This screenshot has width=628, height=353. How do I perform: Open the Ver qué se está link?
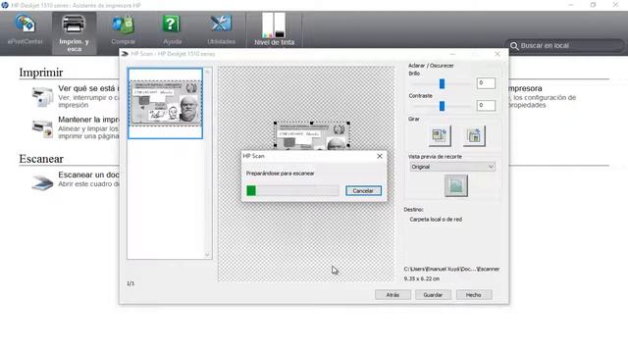pos(88,88)
